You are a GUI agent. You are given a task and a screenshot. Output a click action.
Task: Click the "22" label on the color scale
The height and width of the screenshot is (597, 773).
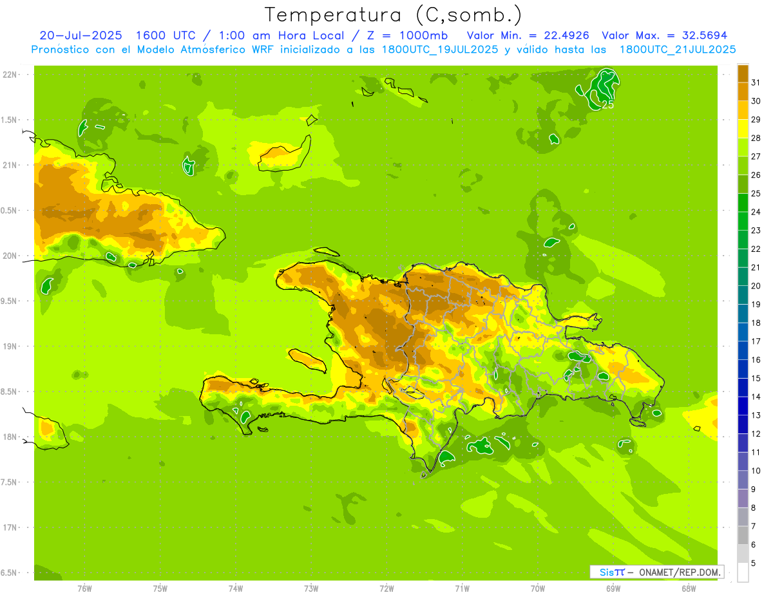tap(756, 249)
